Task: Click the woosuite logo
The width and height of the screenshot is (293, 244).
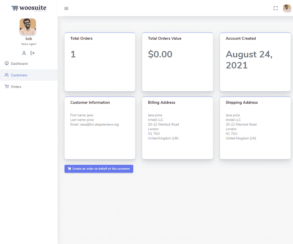Action: (x=29, y=8)
